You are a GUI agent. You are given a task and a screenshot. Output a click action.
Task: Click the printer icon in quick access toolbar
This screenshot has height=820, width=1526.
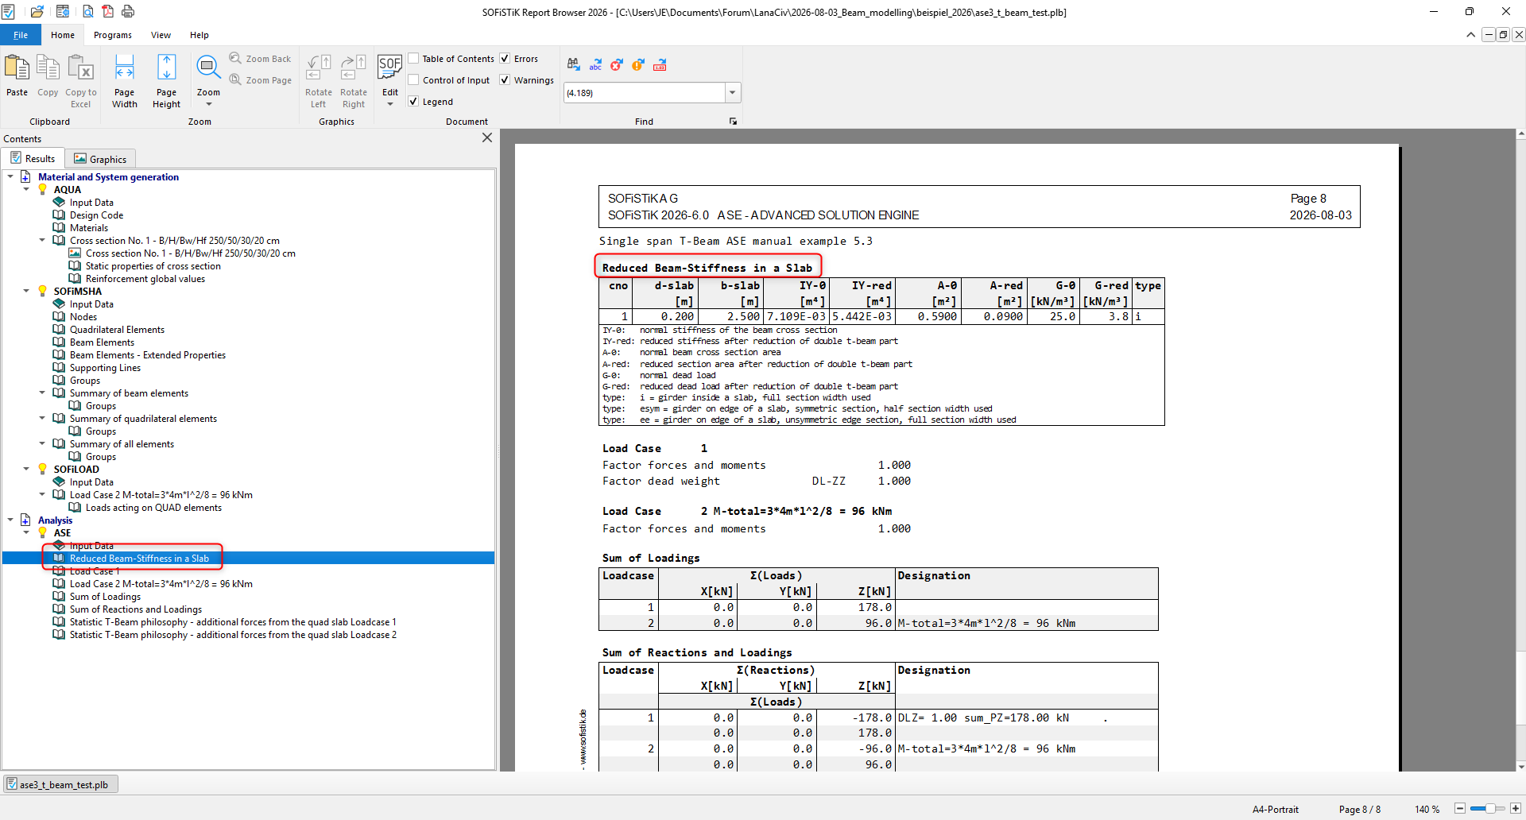coord(128,12)
